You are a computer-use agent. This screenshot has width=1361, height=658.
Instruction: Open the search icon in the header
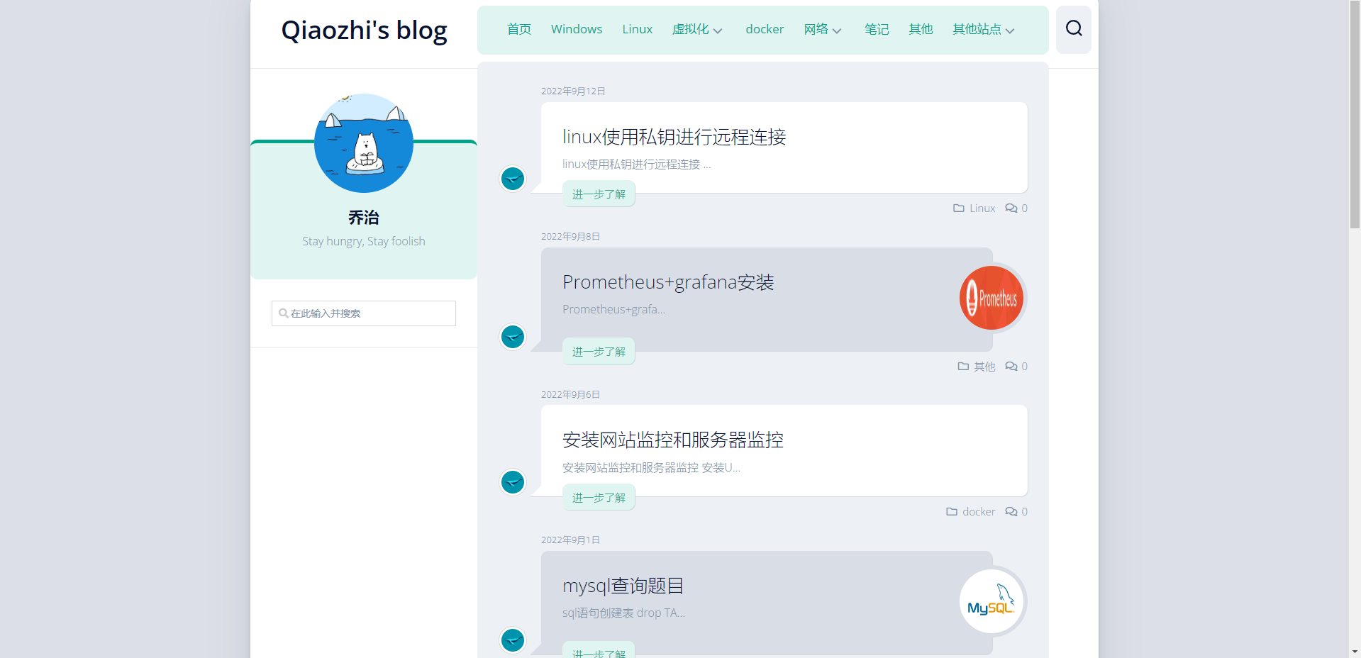point(1074,29)
